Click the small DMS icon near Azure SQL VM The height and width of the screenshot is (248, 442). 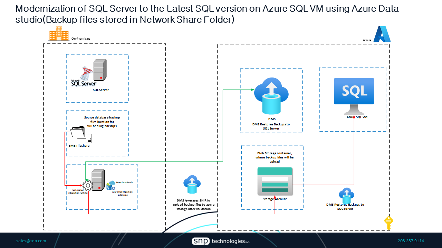click(x=346, y=196)
